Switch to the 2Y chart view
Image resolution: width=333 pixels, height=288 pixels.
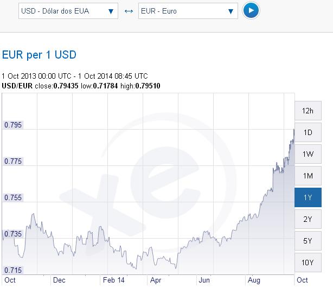tap(308, 219)
